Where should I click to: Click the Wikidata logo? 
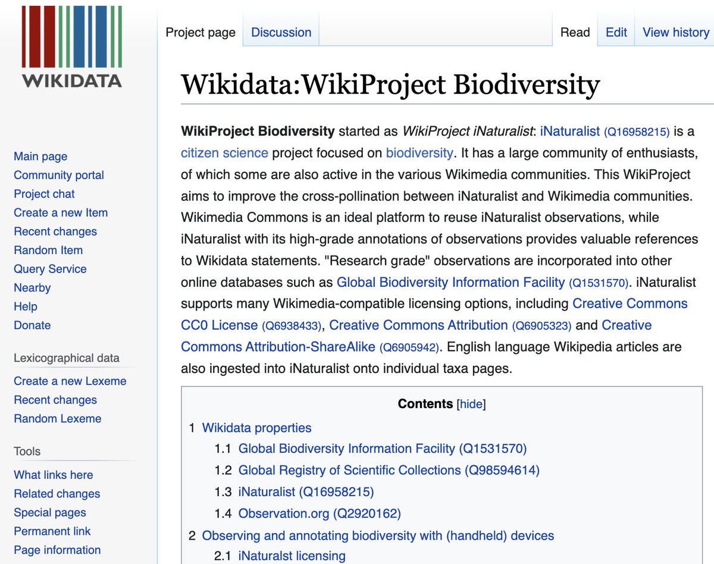pyautogui.click(x=72, y=47)
